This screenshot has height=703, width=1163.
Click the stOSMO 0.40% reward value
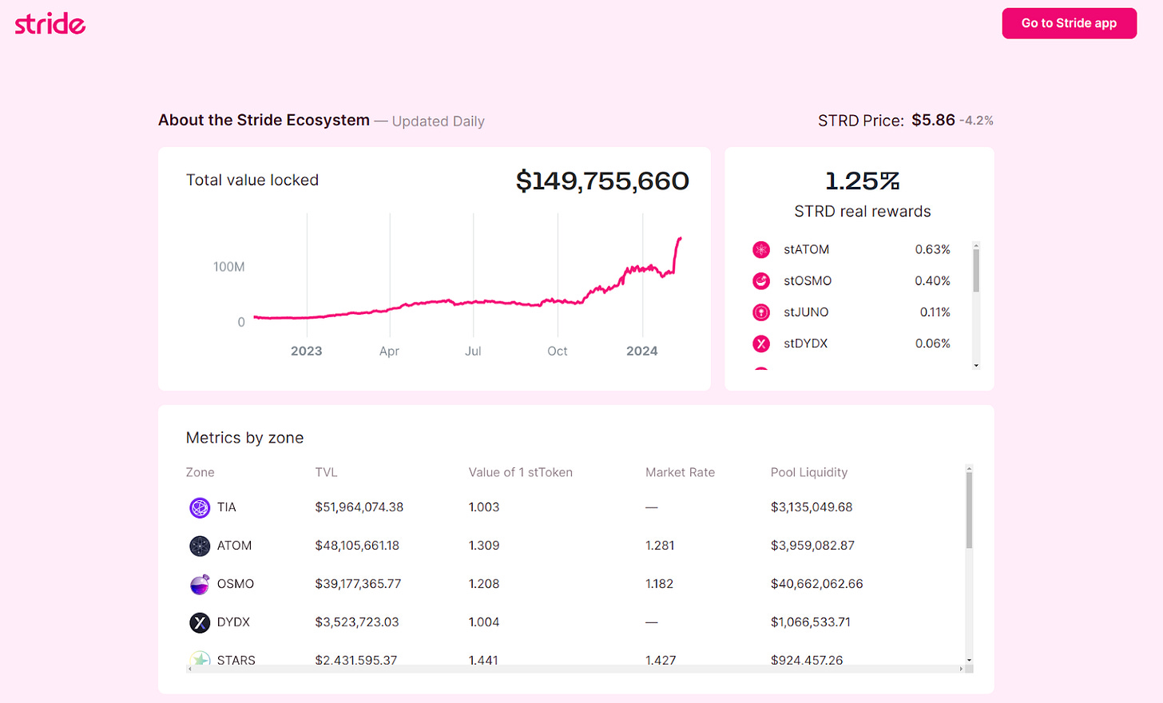click(x=932, y=281)
